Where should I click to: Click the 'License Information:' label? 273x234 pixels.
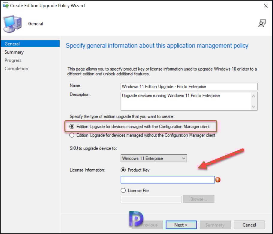pos(88,170)
